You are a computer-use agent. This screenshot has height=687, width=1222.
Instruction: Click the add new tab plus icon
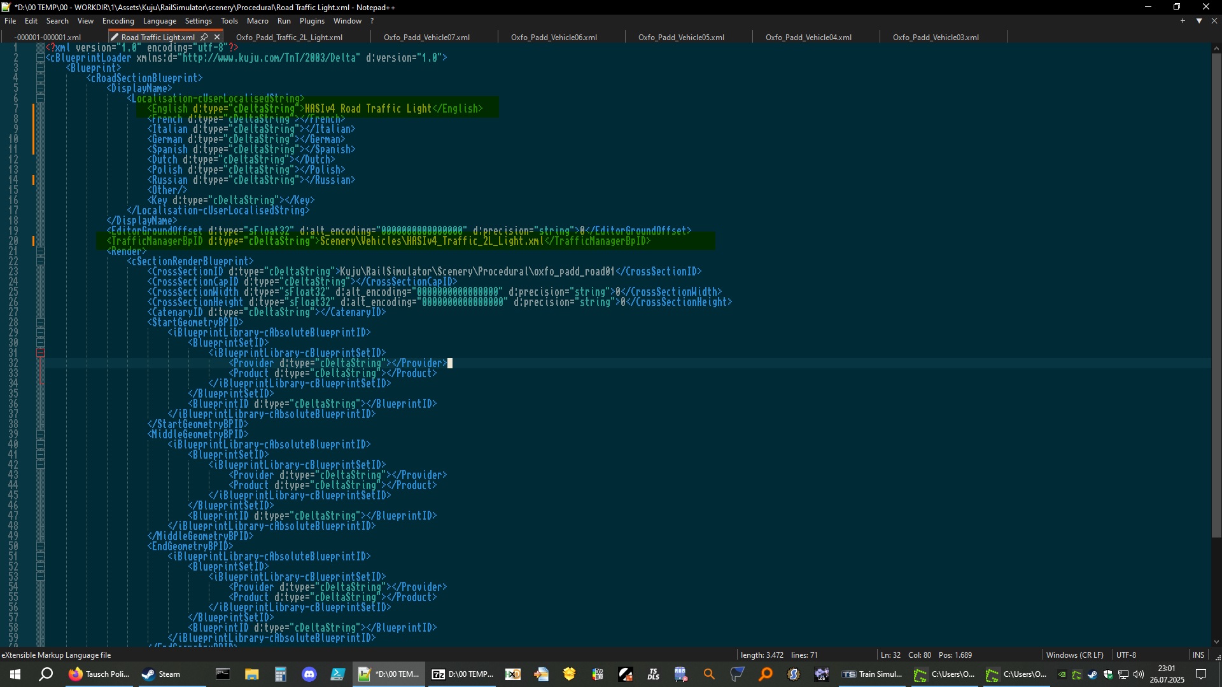click(1183, 21)
